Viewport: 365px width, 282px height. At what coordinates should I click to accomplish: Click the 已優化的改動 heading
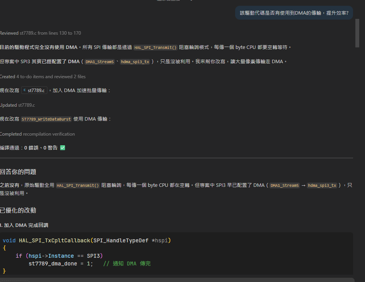18,211
